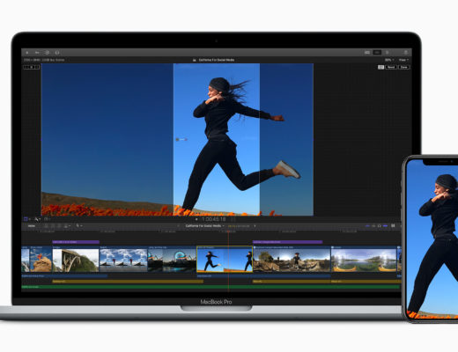
Task: Open the viewer zoom percentage dropdown
Action: point(389,60)
